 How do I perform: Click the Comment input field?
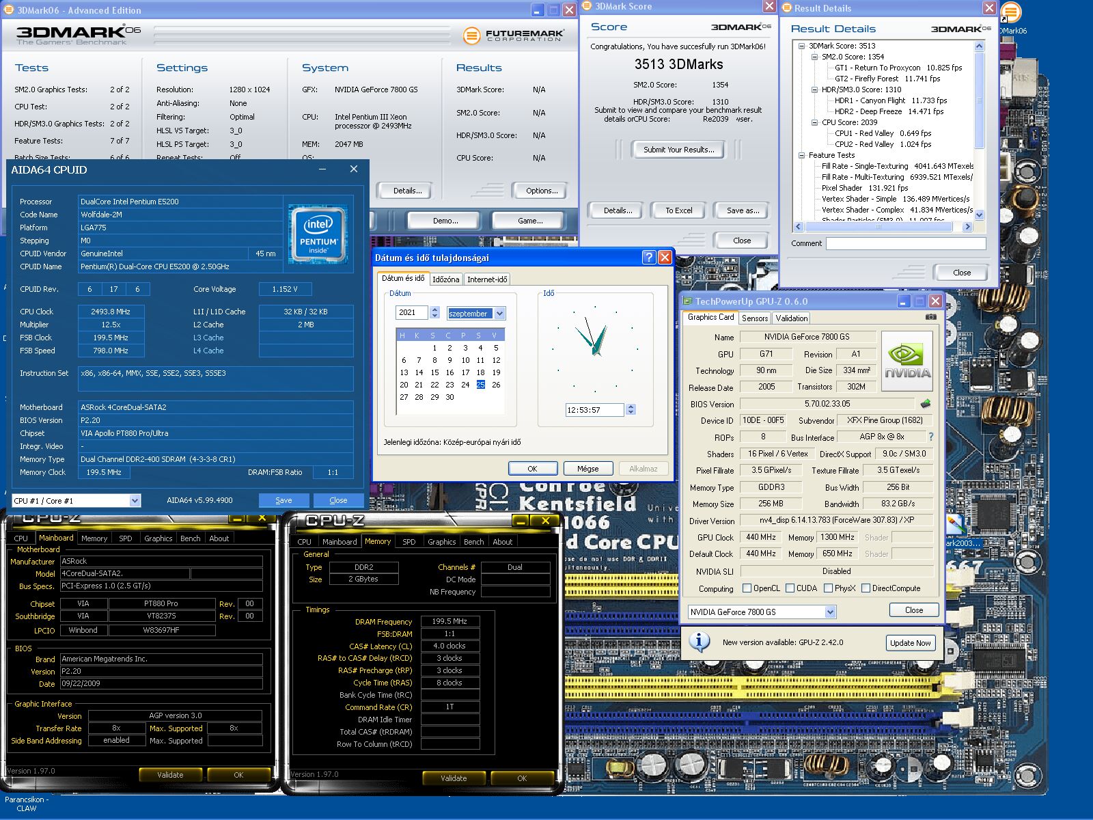906,243
